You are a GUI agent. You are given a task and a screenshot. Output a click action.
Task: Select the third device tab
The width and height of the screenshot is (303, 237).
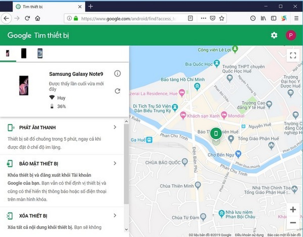pyautogui.click(x=40, y=53)
